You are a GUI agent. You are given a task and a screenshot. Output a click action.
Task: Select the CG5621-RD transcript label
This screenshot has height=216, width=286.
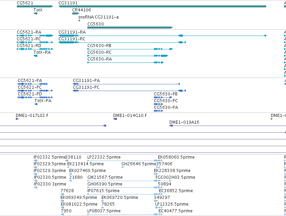(x=29, y=46)
